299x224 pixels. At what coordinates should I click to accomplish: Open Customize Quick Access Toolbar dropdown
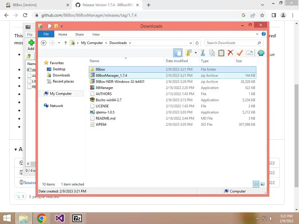coord(62,27)
